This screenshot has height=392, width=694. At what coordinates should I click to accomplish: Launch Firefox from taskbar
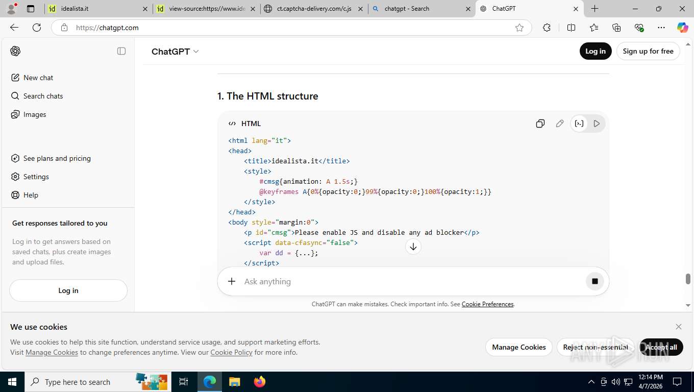click(260, 382)
